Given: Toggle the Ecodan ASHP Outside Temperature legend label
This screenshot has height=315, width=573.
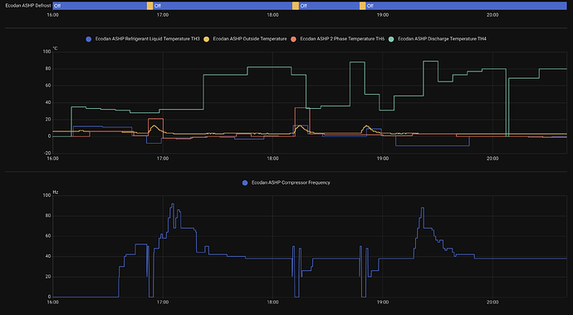Looking at the screenshot, I should click(x=250, y=39).
